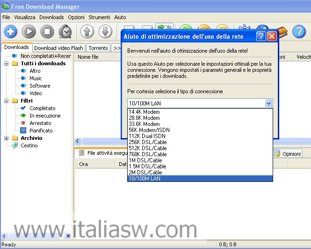Click the Tutti i downloads folder icon
Image resolution: width=311 pixels, height=249 pixels.
(x=15, y=63)
